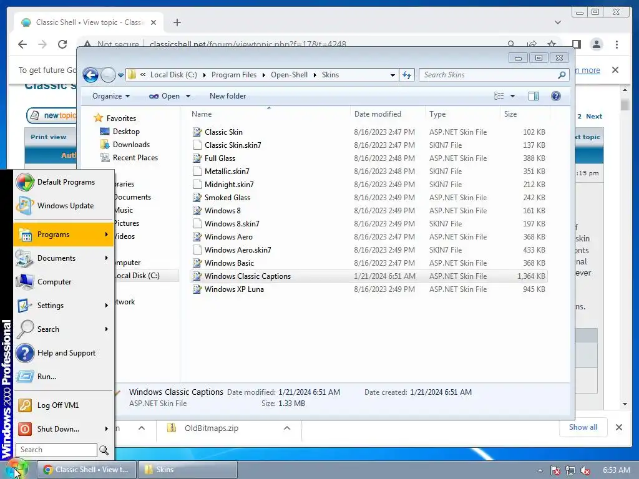Bookmark this page with Chrome star icon
This screenshot has height=479, width=639.
pos(552,44)
